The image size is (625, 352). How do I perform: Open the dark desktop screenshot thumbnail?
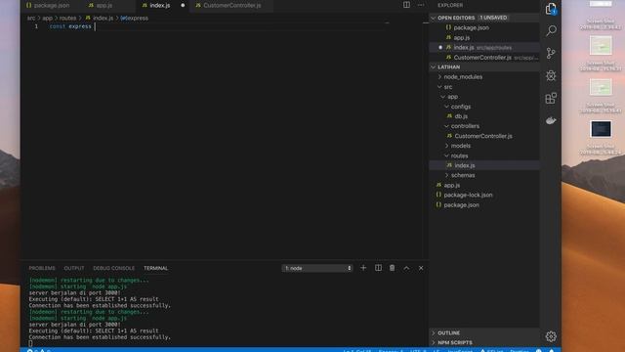[x=601, y=129]
